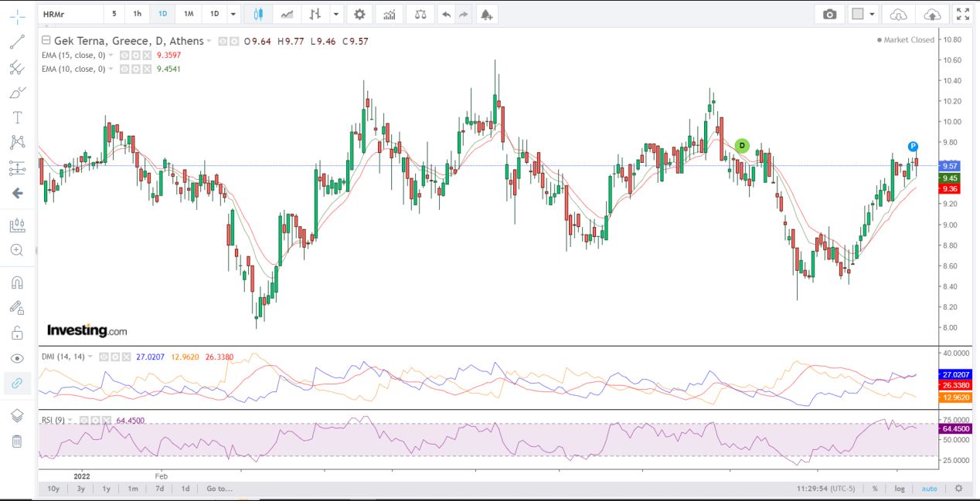
Task: Toggle visibility of all drawings eye icon
Action: tap(17, 358)
